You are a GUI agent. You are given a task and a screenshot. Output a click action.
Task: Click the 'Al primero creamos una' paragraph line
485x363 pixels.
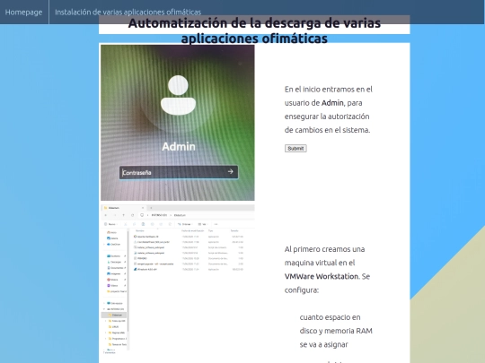pyautogui.click(x=324, y=249)
